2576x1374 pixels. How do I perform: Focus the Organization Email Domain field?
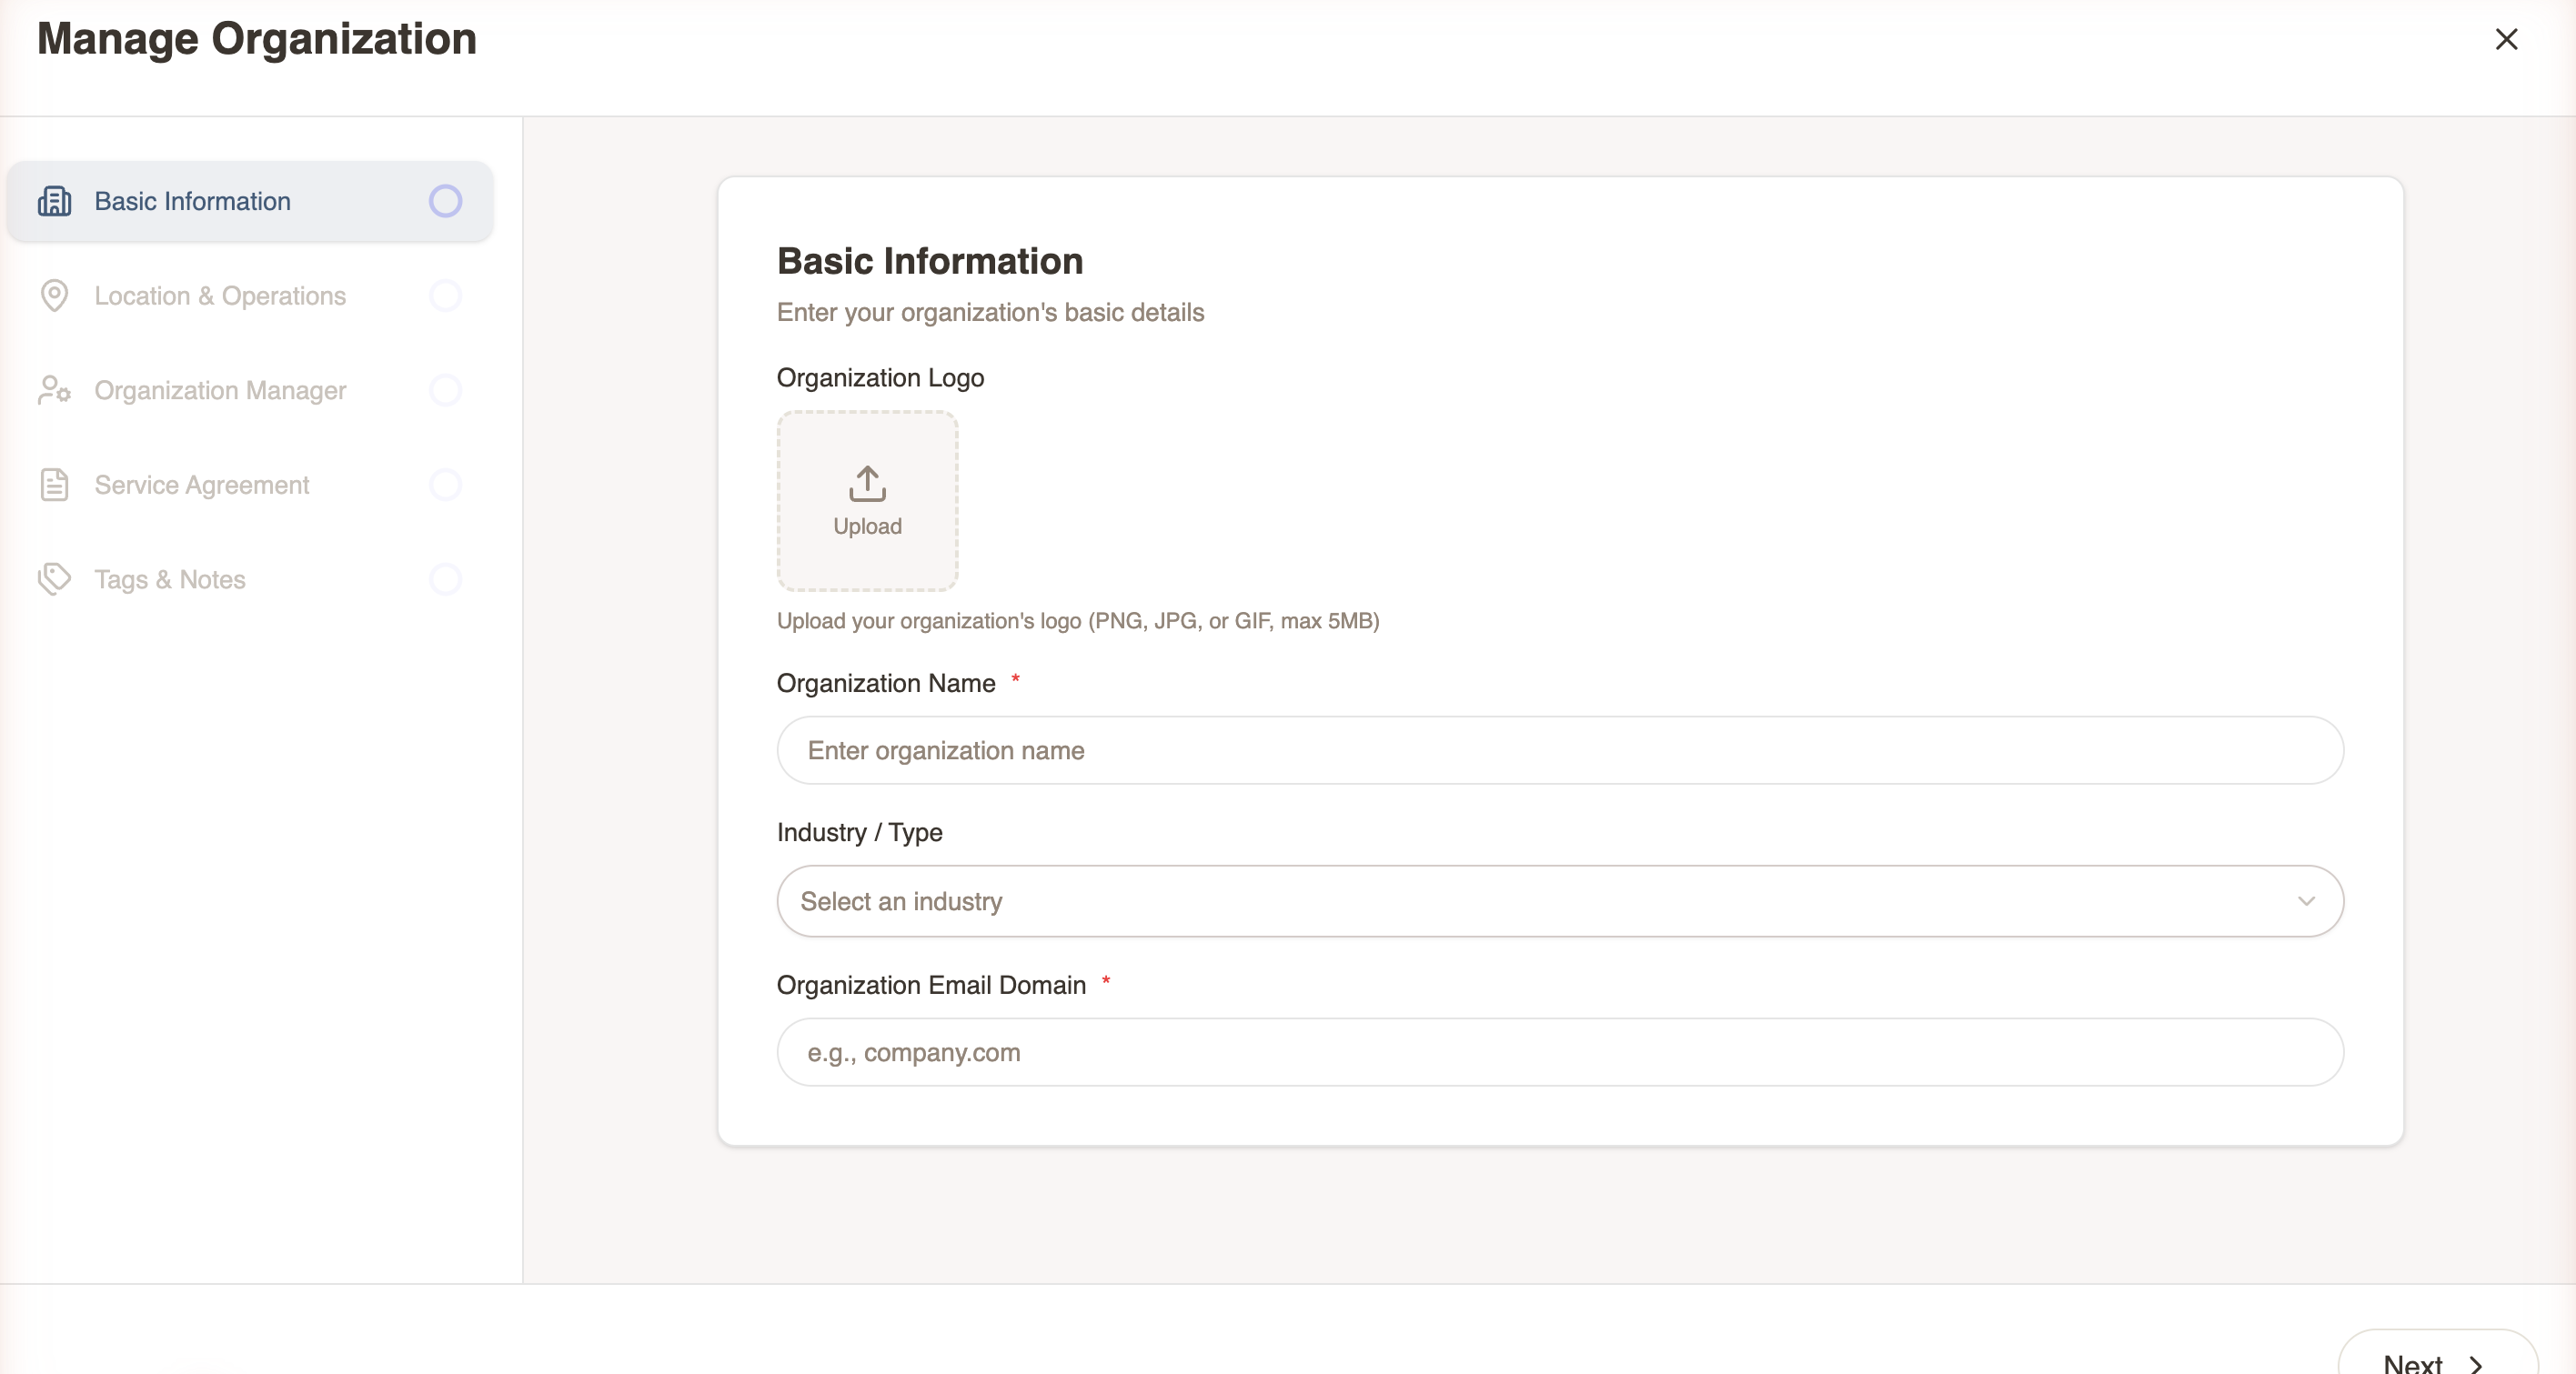(x=1560, y=1052)
